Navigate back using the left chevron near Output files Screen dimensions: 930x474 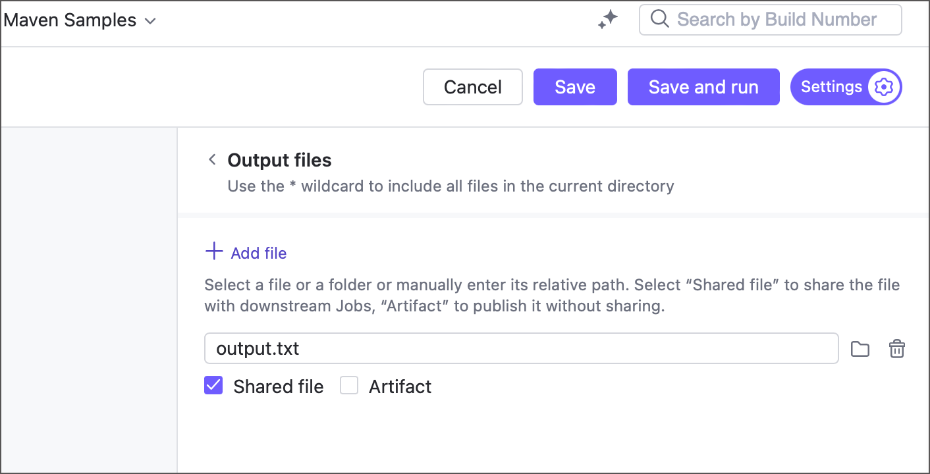212,159
